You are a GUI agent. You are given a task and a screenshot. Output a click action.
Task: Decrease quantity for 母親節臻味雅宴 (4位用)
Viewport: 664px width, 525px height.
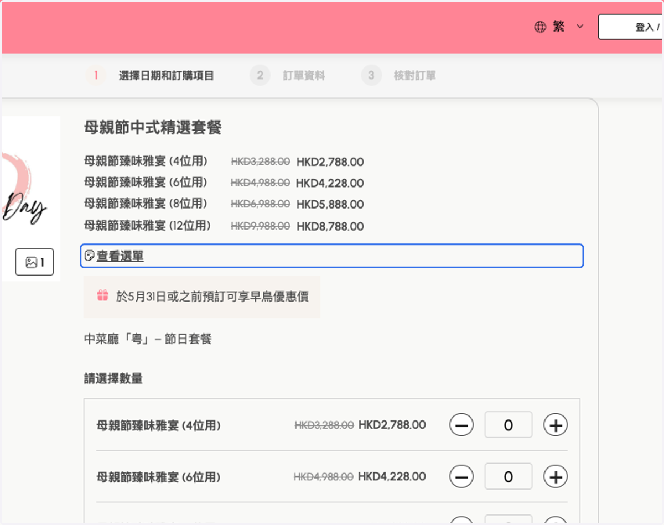point(461,425)
